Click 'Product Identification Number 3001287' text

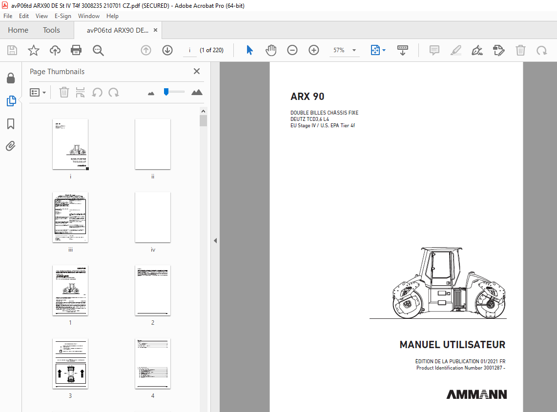point(459,368)
